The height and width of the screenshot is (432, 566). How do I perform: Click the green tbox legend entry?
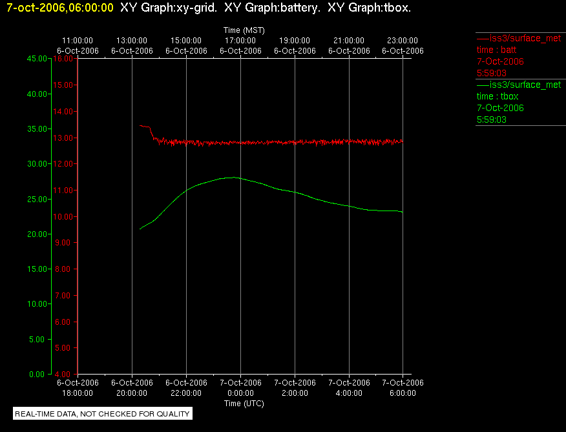point(519,102)
